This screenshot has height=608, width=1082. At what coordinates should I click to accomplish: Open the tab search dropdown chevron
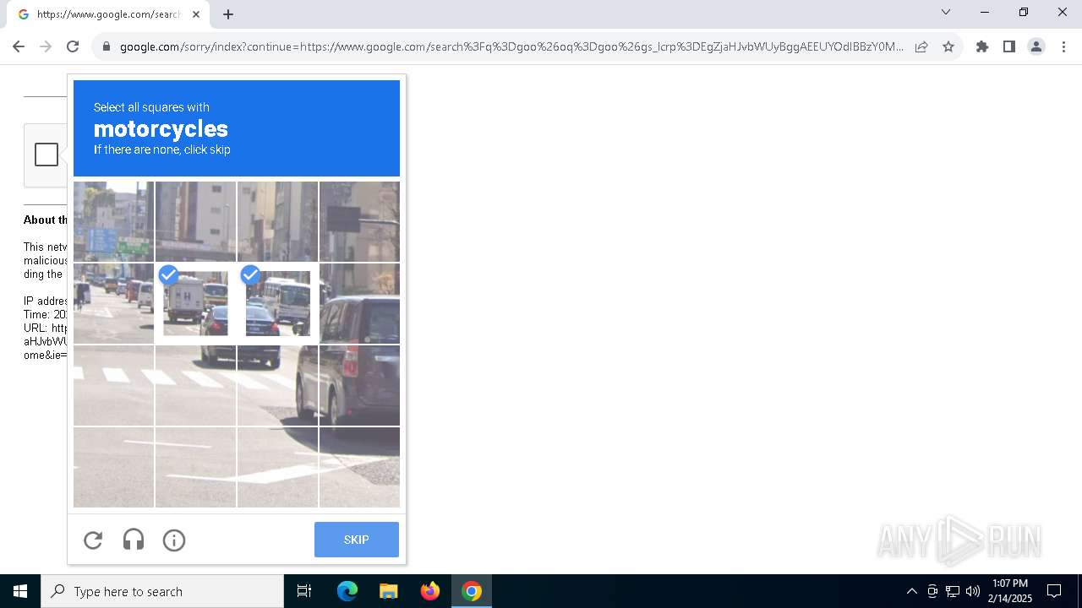(x=946, y=13)
